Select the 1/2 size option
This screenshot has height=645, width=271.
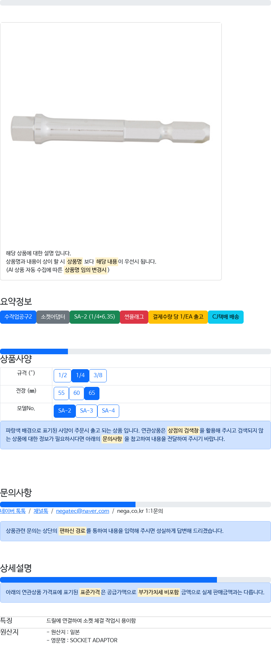click(x=62, y=375)
